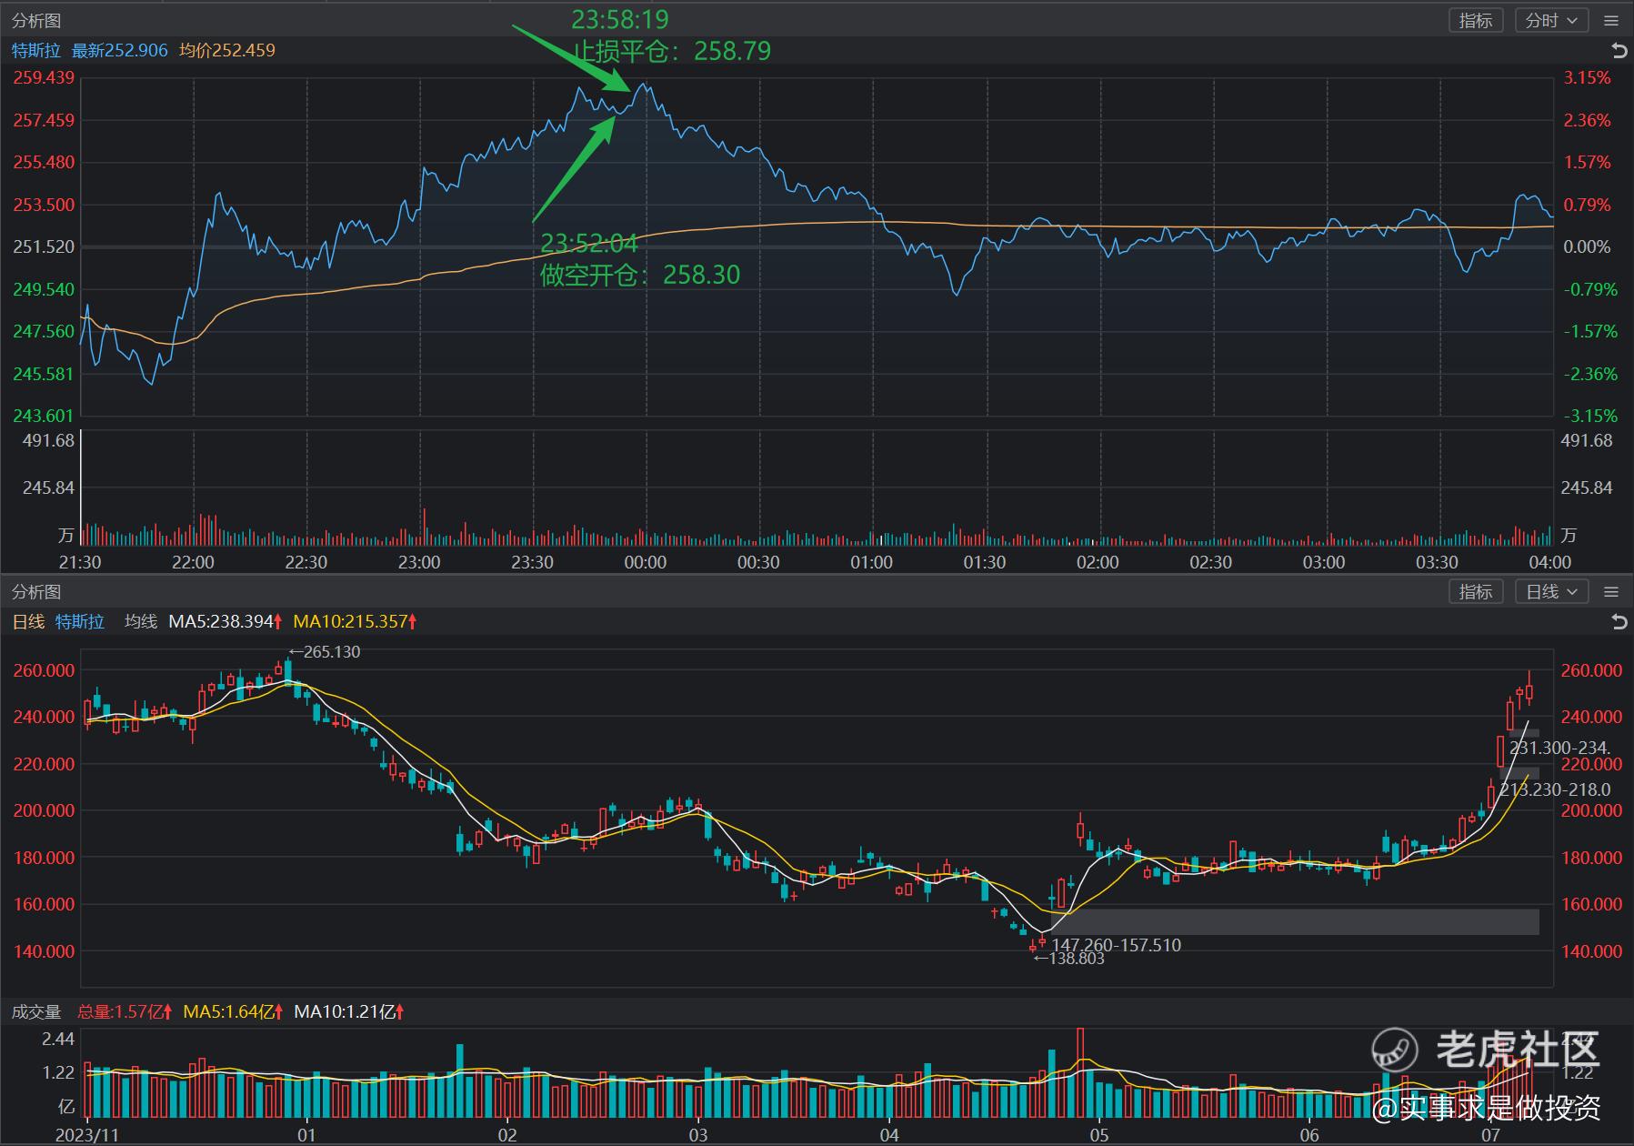Click 147.260-157.510 gap zone label
1634x1146 pixels.
[x=1116, y=945]
